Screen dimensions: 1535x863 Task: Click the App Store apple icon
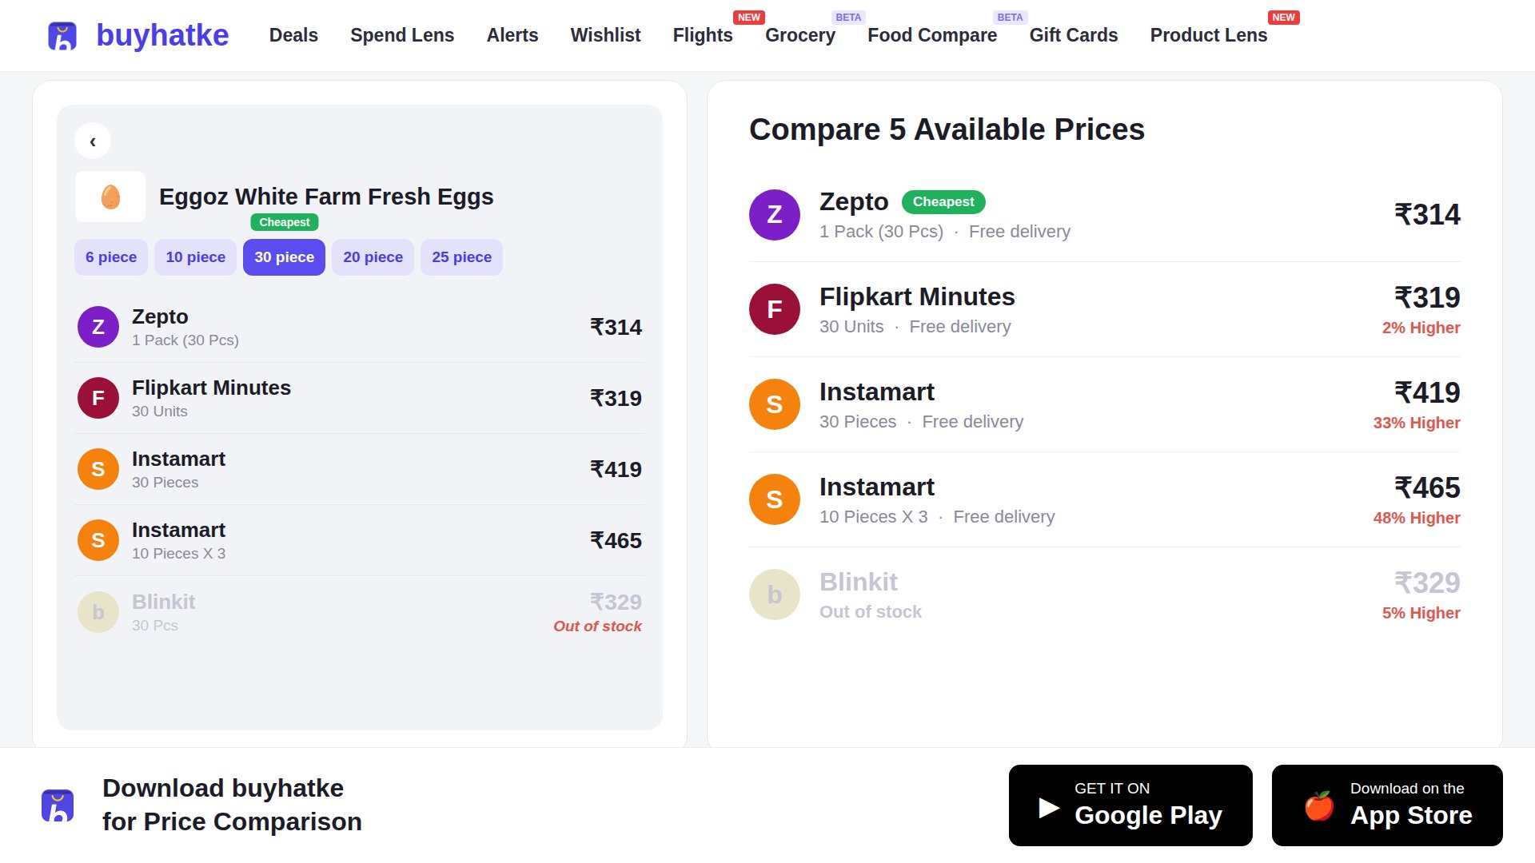tap(1319, 805)
